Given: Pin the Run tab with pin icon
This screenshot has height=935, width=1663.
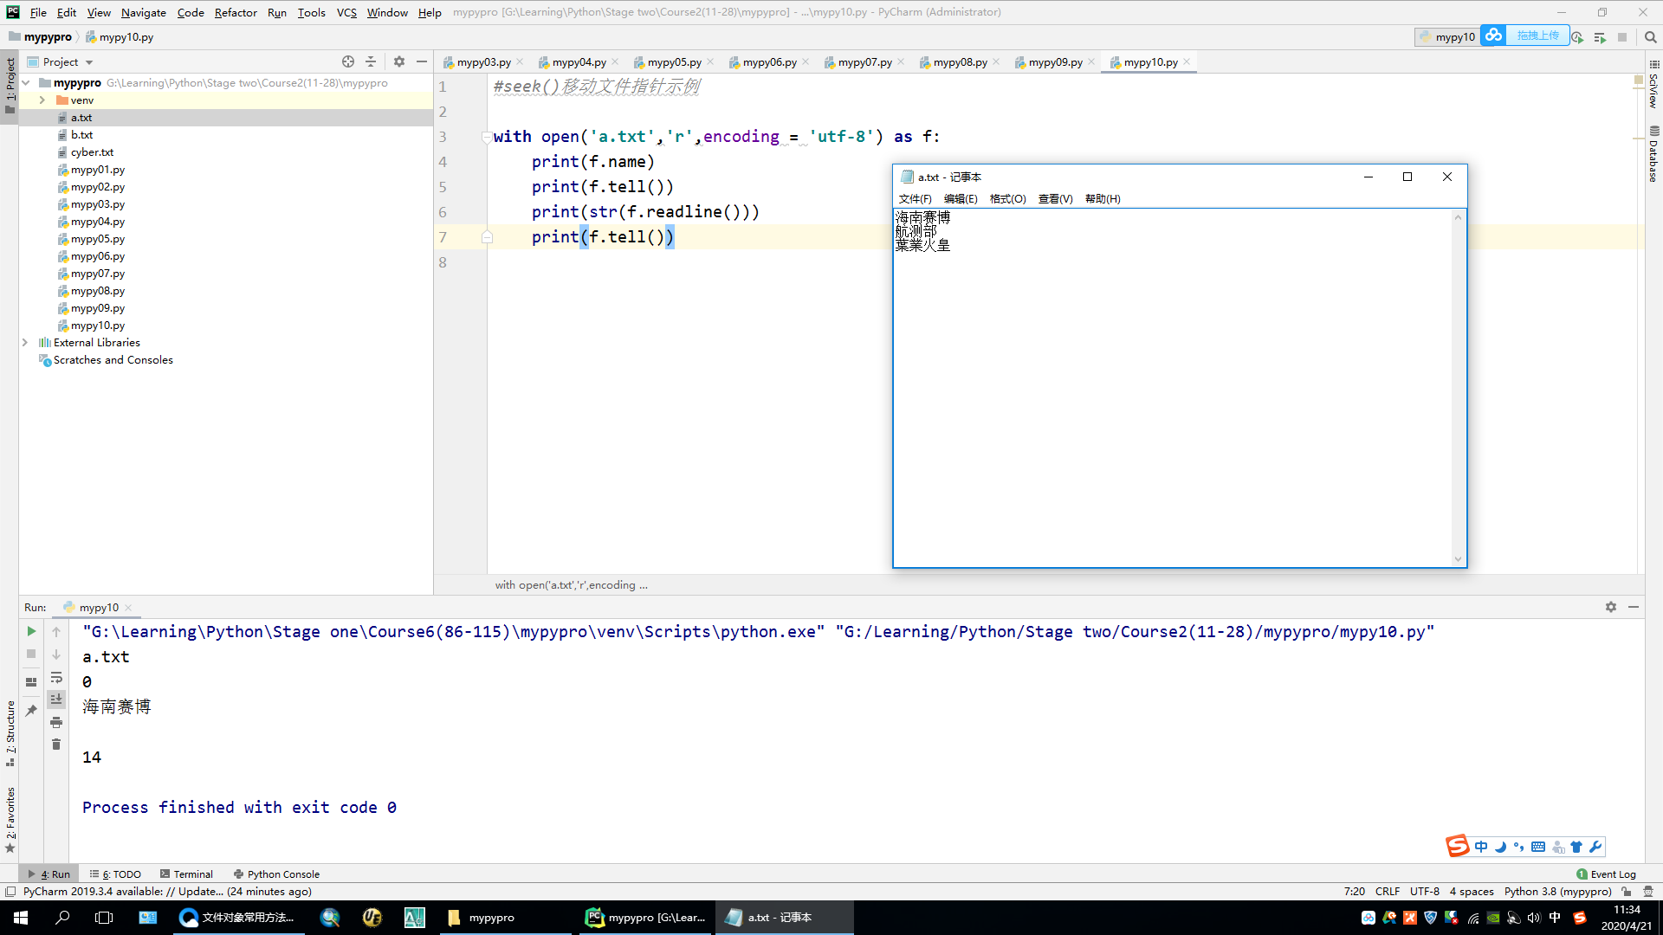Looking at the screenshot, I should [31, 710].
